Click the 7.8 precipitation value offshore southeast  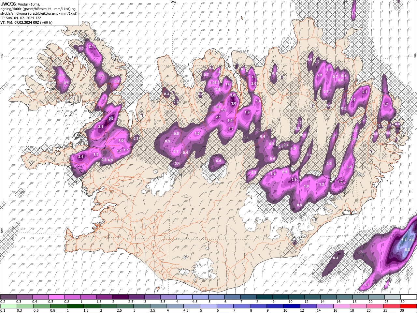404,239
